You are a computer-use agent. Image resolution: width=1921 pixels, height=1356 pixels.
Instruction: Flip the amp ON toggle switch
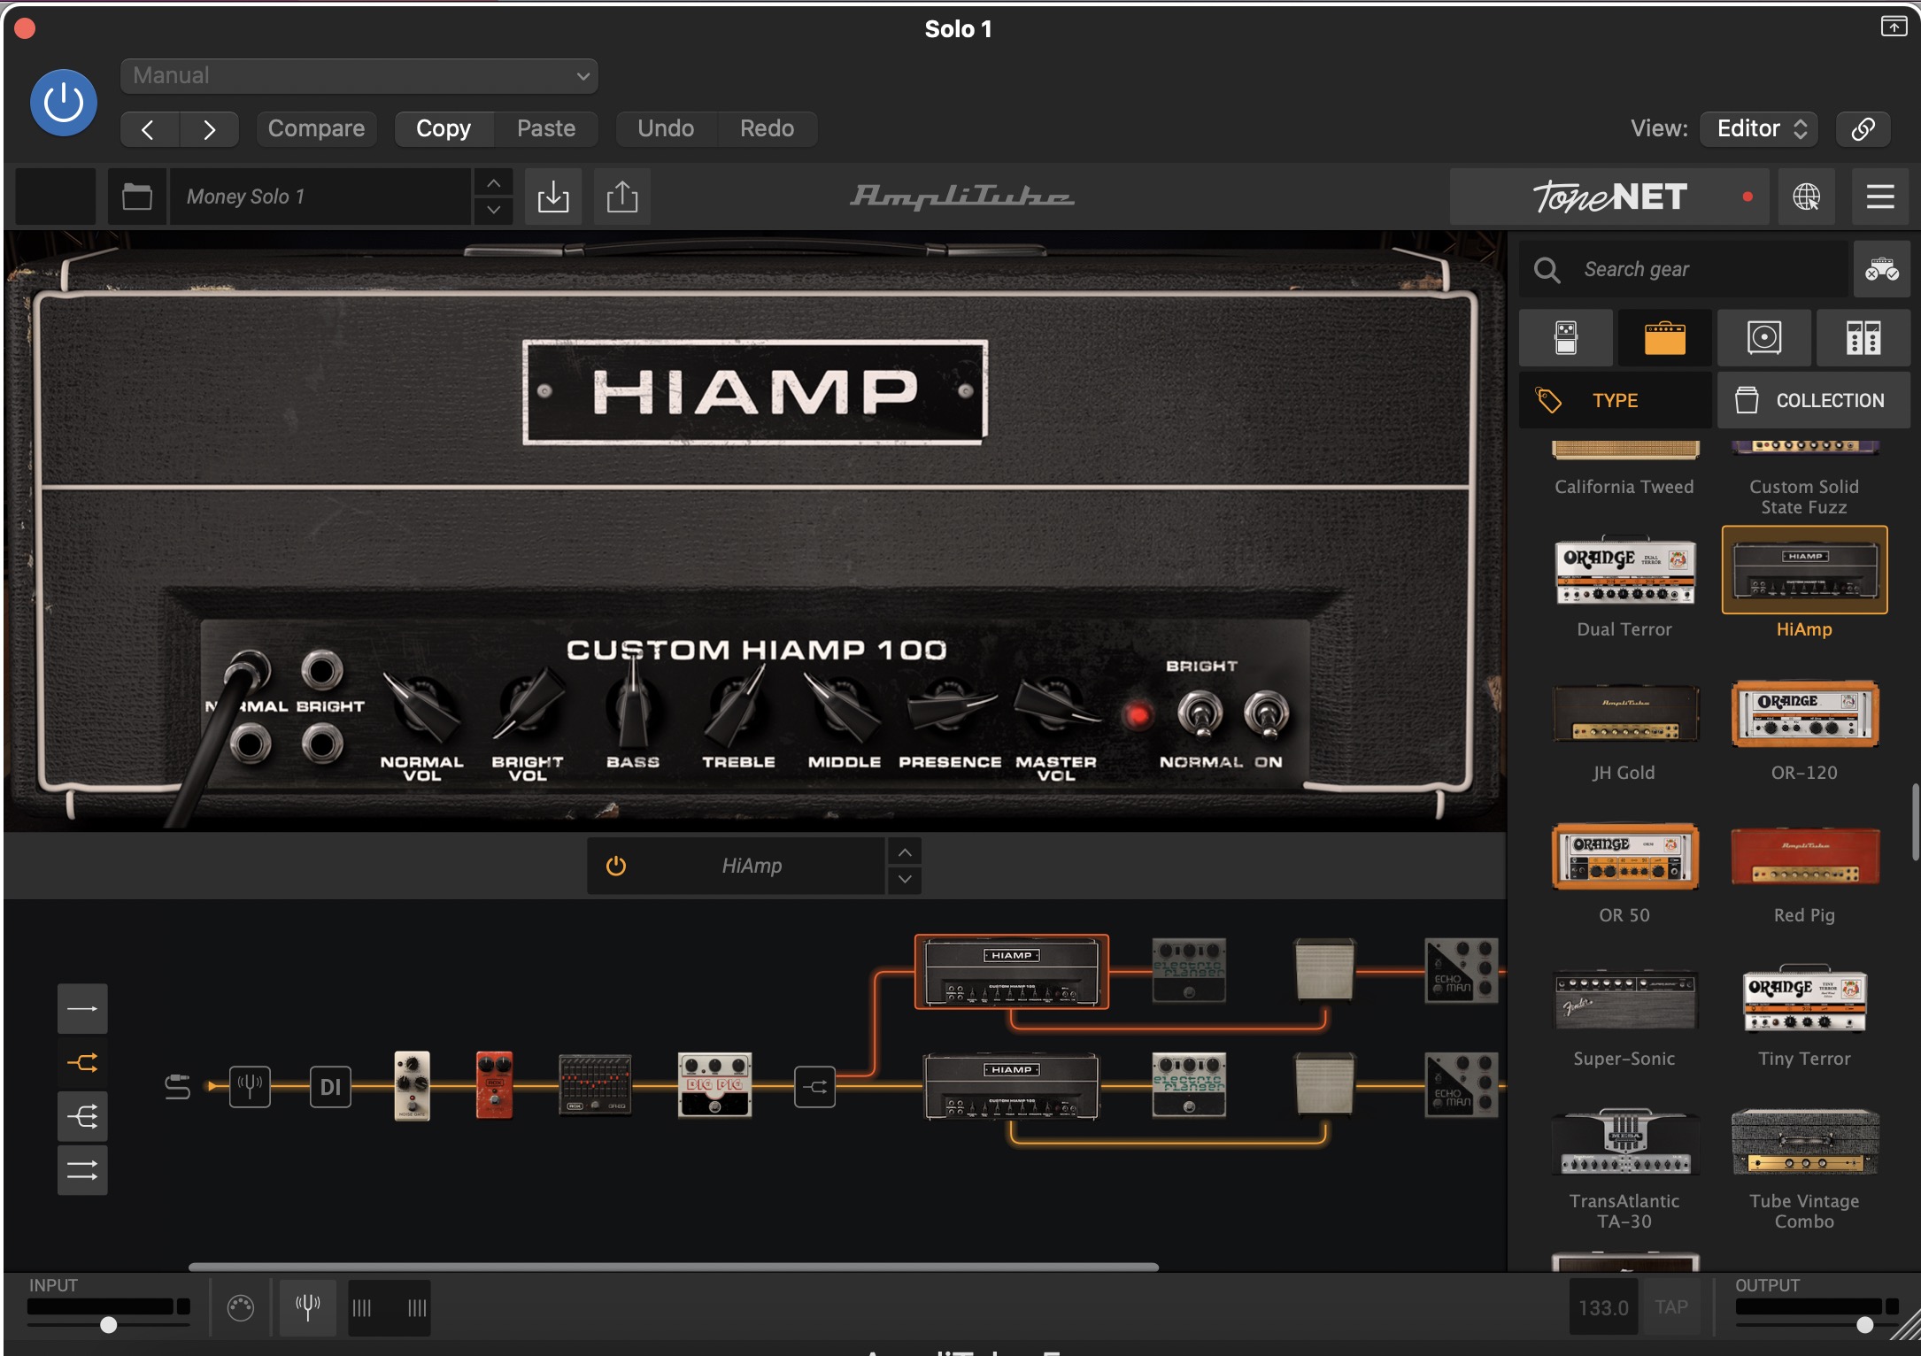click(1267, 714)
